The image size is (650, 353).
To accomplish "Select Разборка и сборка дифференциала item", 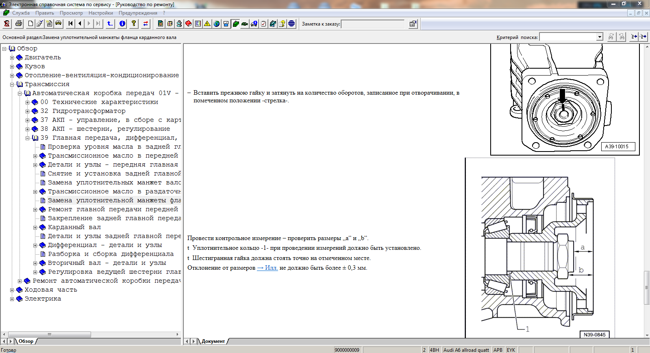I will click(111, 254).
